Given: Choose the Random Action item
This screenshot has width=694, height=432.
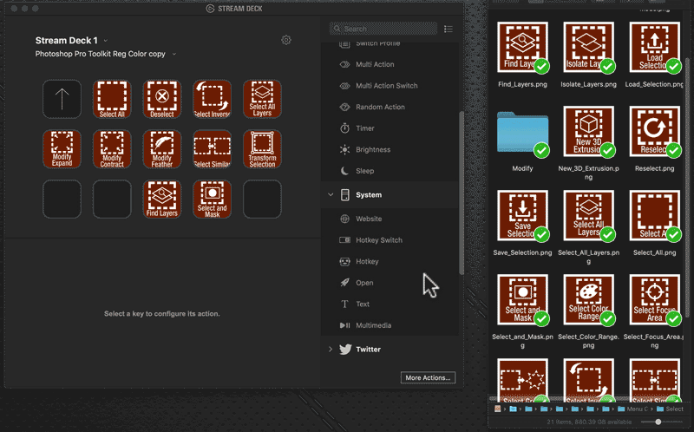Looking at the screenshot, I should coord(390,107).
